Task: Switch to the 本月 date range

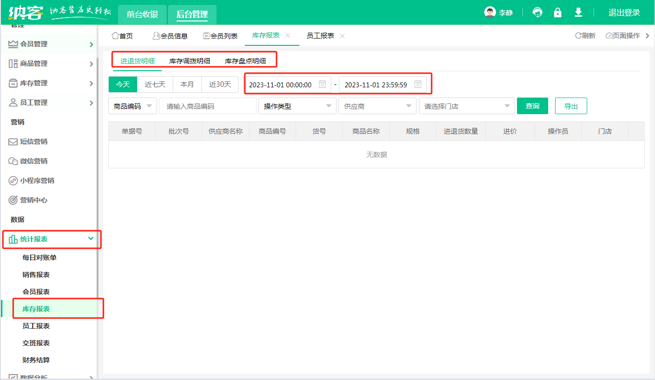Action: [187, 84]
